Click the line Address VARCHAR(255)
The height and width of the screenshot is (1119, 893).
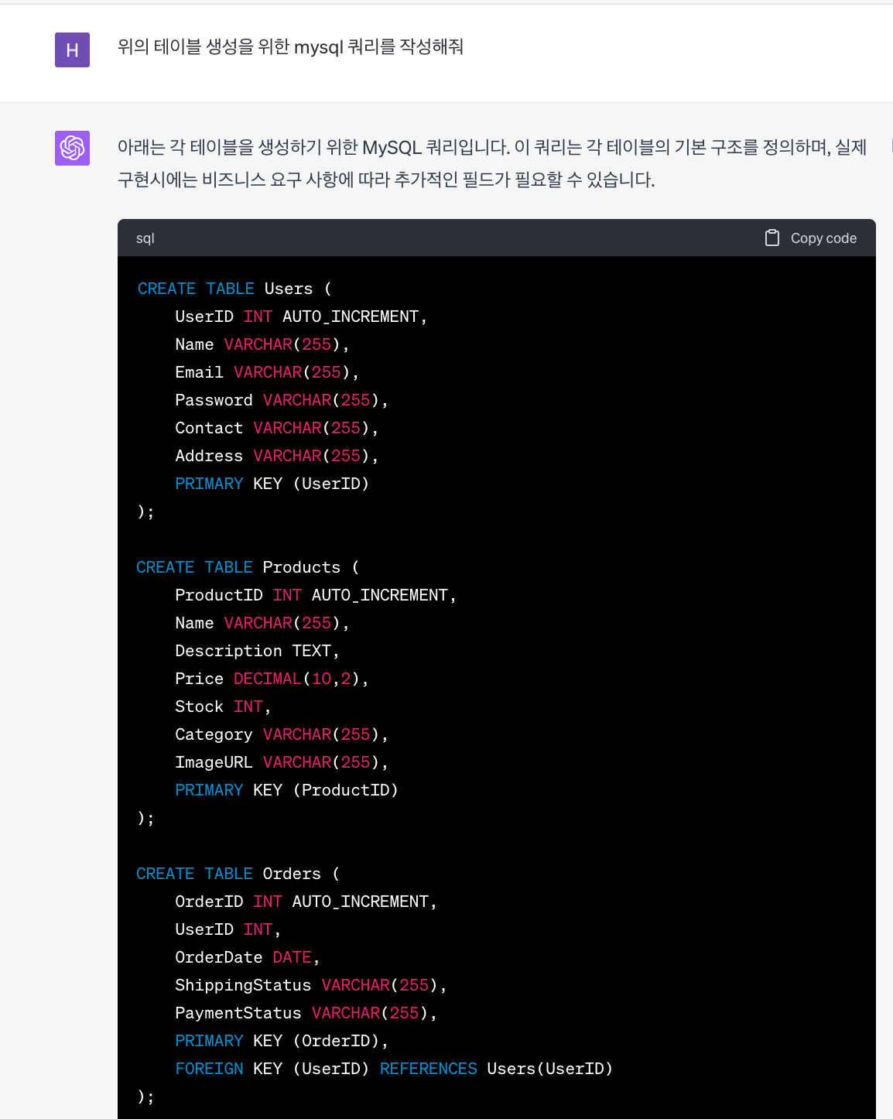click(277, 456)
